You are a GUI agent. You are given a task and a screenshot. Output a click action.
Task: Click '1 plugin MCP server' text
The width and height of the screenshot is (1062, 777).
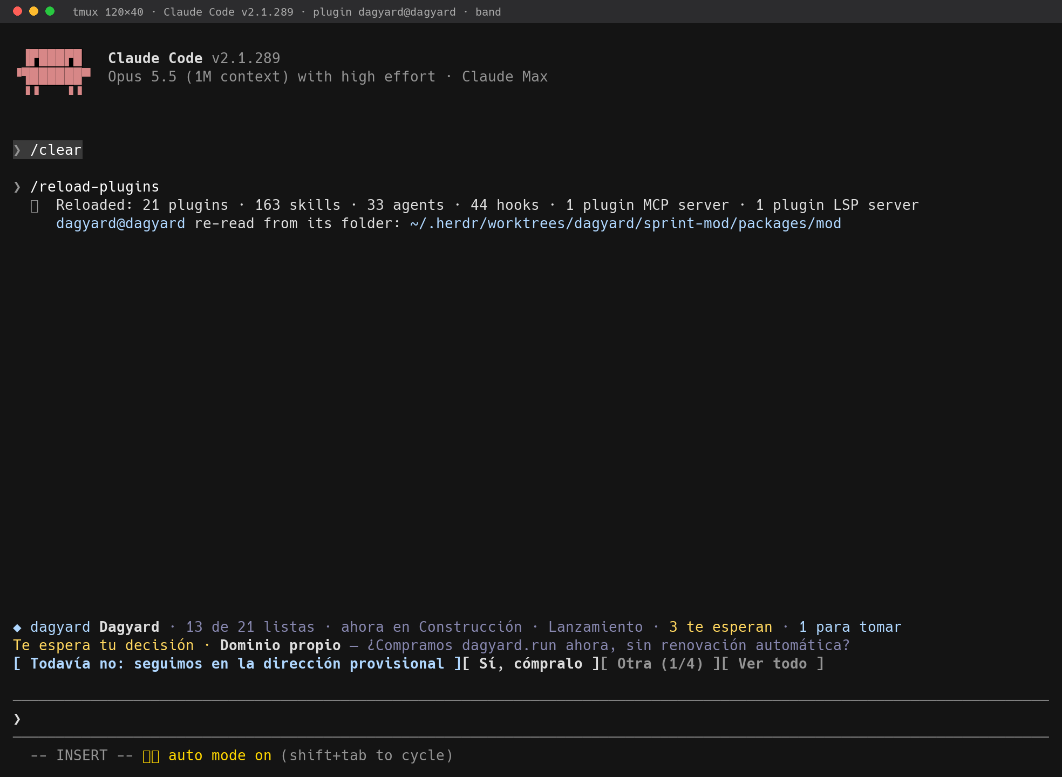pos(648,205)
